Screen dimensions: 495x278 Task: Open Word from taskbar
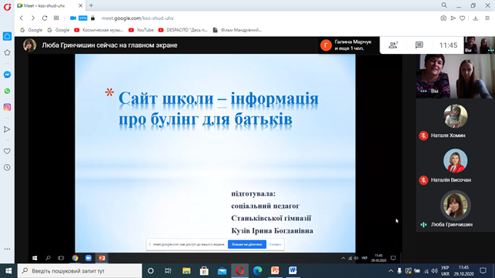[x=293, y=271]
